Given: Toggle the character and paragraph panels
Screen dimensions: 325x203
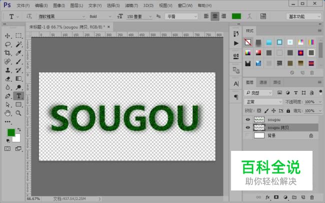Looking at the screenshot, I should click(263, 17).
